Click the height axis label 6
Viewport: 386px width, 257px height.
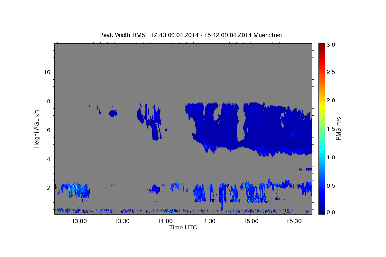(49, 130)
